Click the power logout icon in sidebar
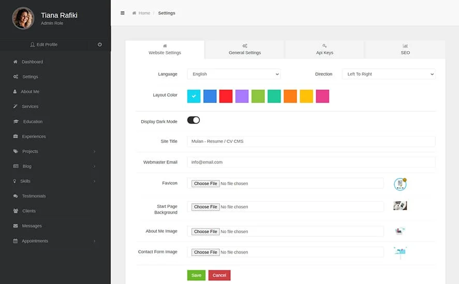This screenshot has width=459, height=284. [x=100, y=44]
